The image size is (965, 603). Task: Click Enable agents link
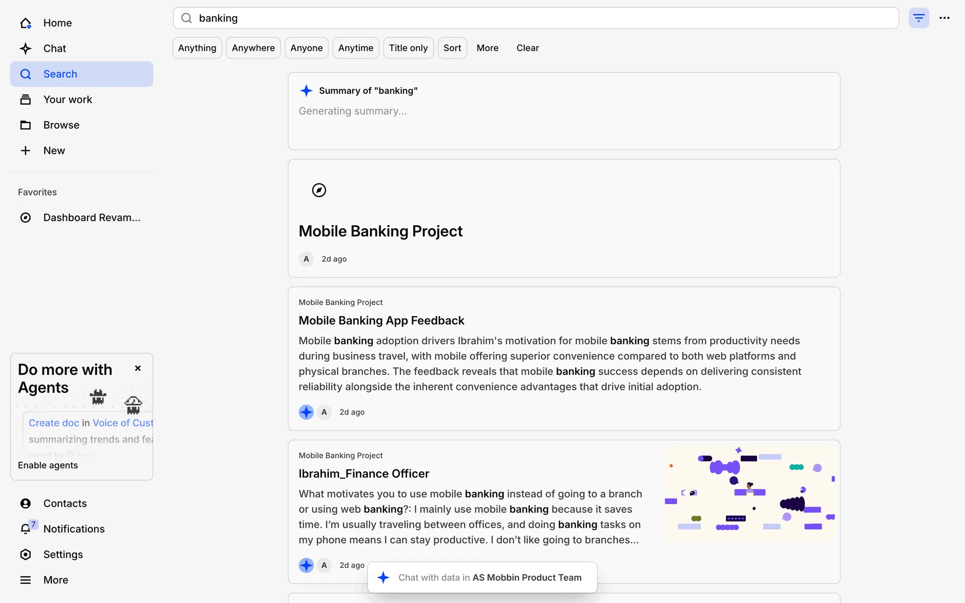point(48,465)
